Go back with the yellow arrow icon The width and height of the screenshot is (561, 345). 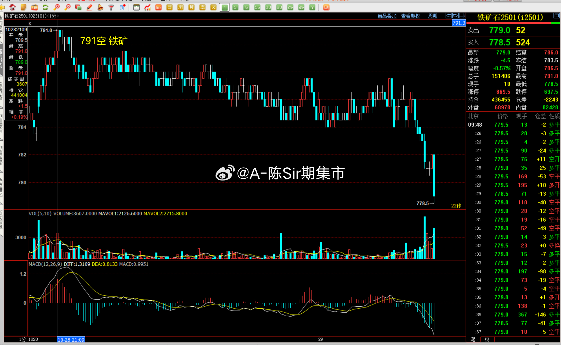coord(2,8)
